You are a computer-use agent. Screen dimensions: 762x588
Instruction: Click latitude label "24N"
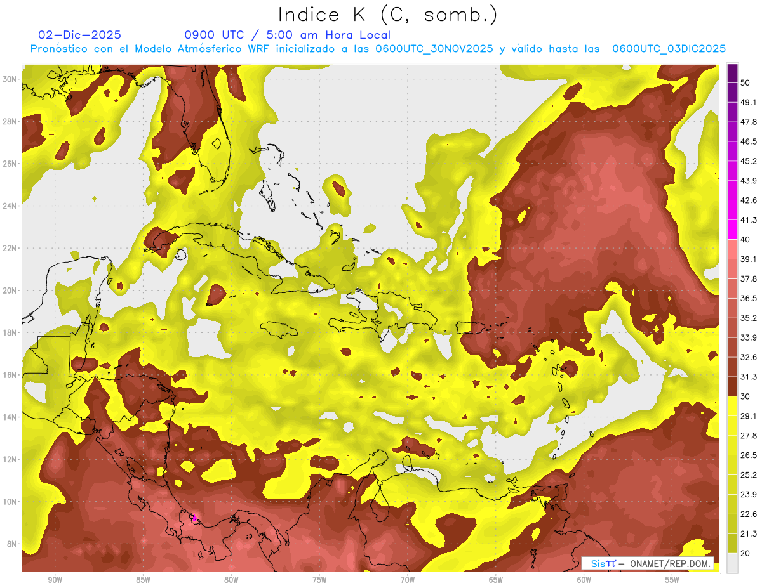[10, 206]
